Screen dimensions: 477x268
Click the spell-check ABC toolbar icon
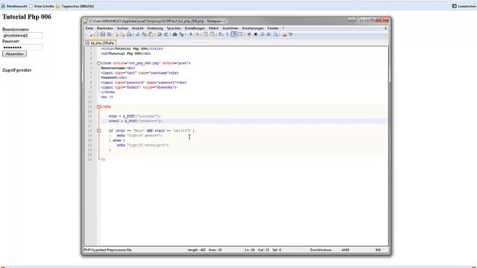pyautogui.click(x=291, y=34)
